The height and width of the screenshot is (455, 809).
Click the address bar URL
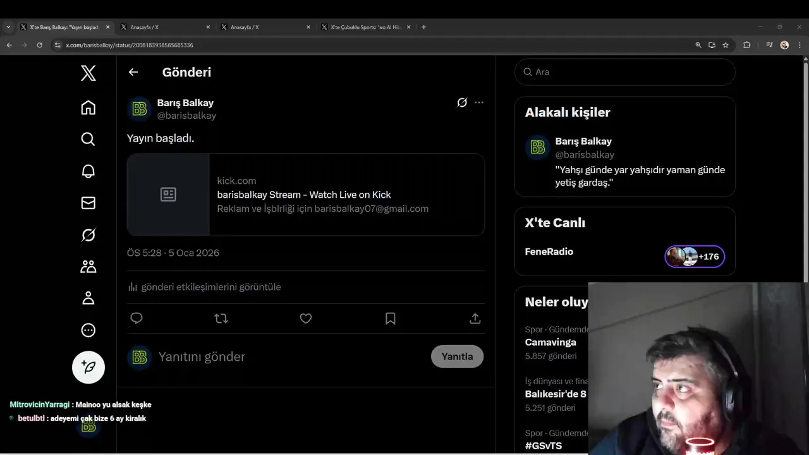pos(130,45)
